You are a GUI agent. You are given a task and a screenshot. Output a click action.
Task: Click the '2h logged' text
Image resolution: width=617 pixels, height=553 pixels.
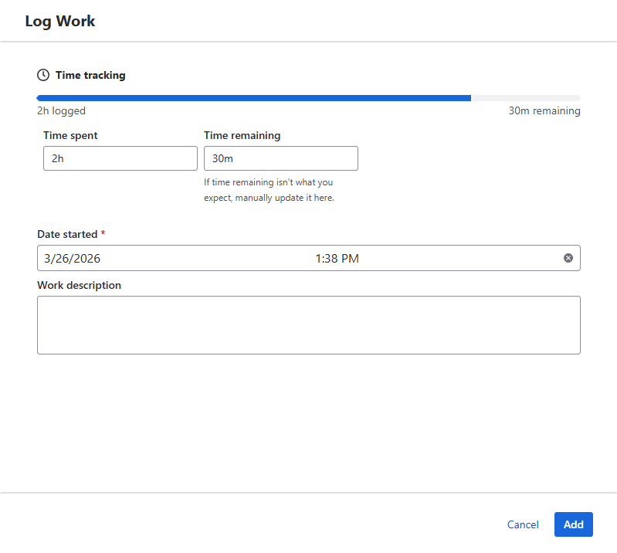point(61,111)
